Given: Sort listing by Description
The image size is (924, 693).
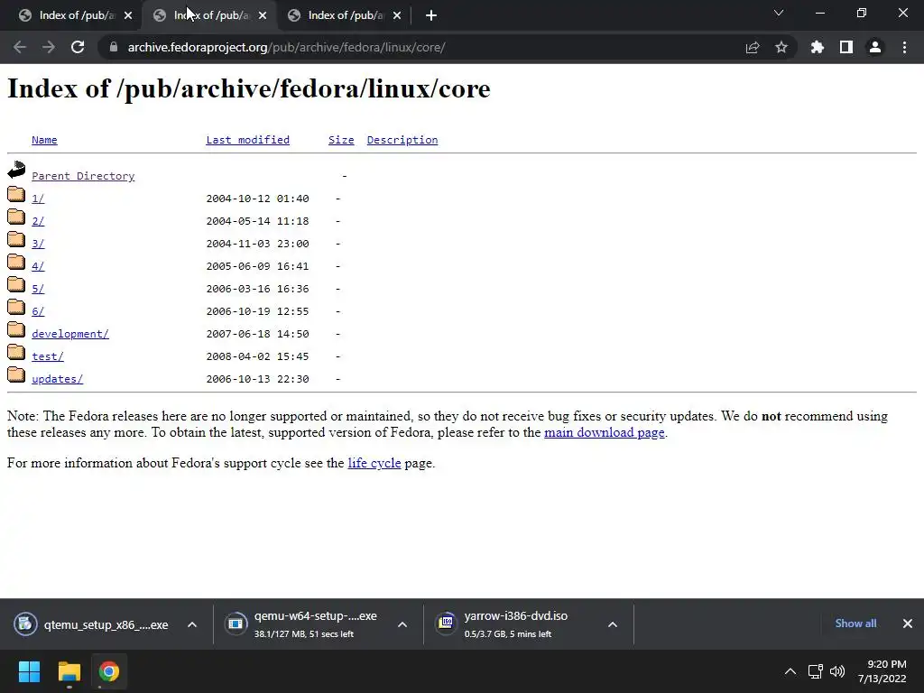Looking at the screenshot, I should pos(402,140).
